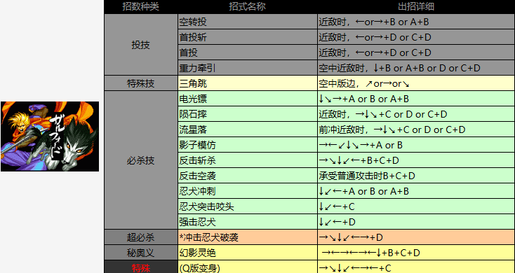The width and height of the screenshot is (515, 273).
Task: Select the 超必杀 category cell
Action: [141, 237]
